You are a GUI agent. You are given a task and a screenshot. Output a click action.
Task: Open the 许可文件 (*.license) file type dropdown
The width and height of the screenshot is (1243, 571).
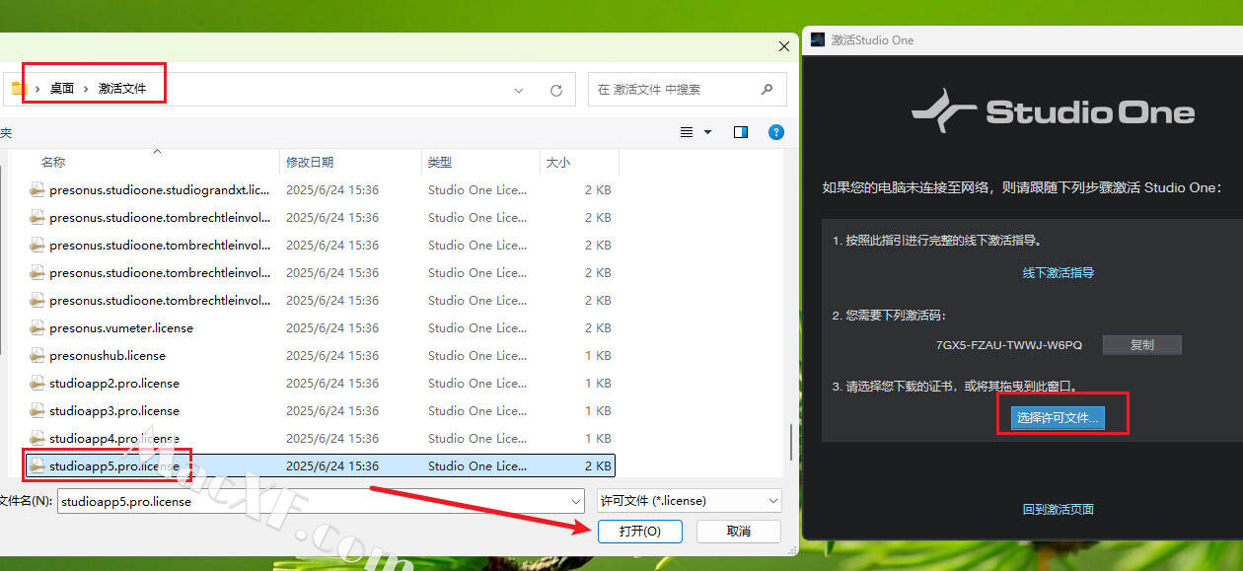(x=690, y=501)
